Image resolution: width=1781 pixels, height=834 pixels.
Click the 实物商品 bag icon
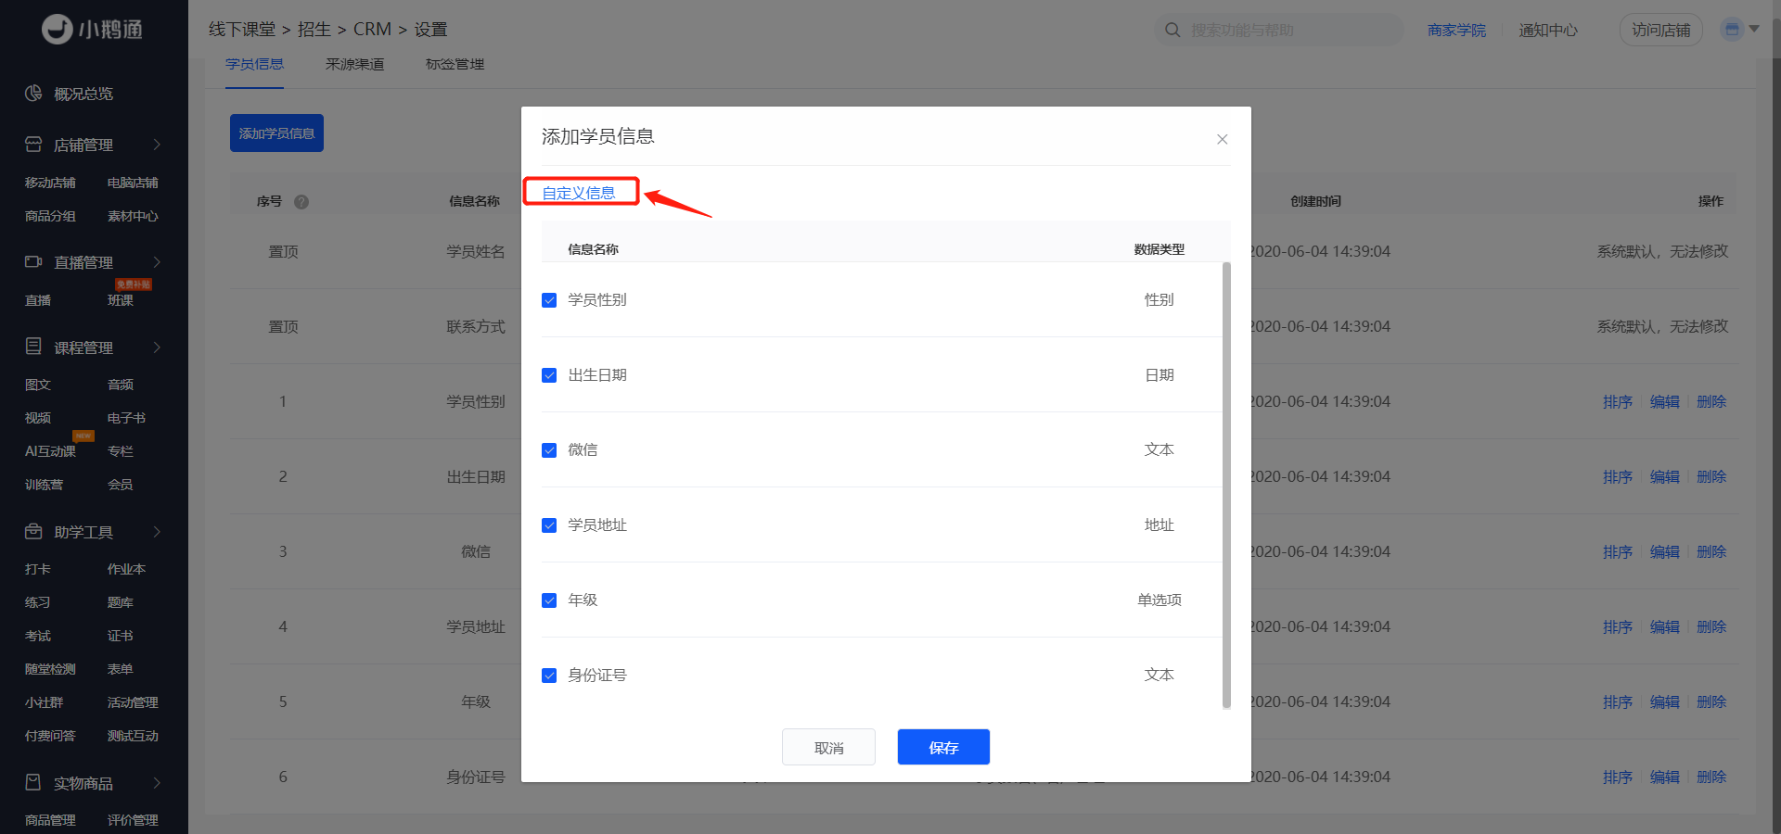[x=33, y=782]
